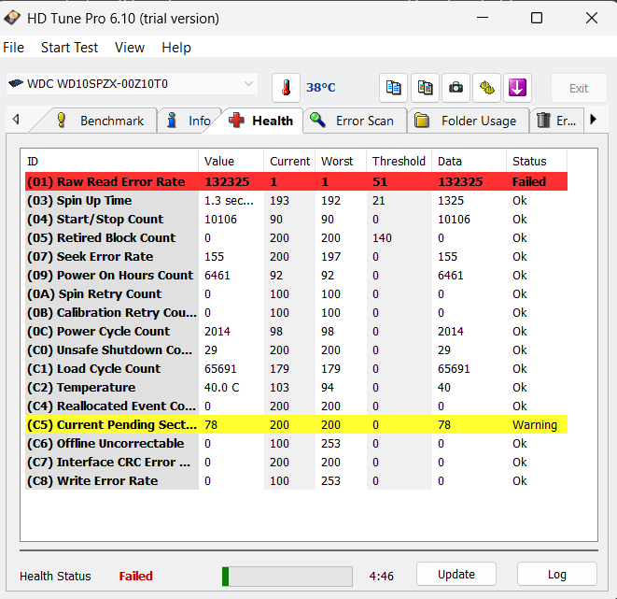The width and height of the screenshot is (617, 599).
Task: Select the Start/Stop Count row
Action: pos(296,219)
